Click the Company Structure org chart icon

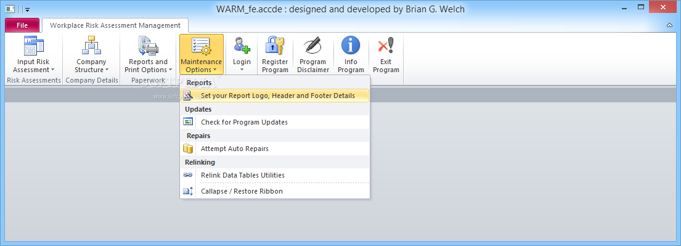(x=91, y=46)
